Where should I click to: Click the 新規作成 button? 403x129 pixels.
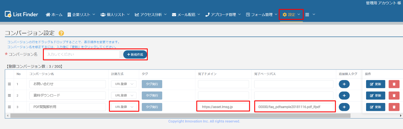pos(135,55)
